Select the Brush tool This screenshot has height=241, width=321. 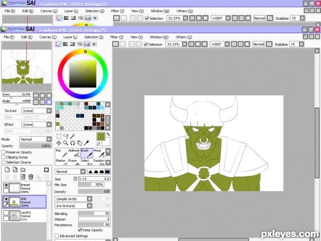click(x=86, y=153)
